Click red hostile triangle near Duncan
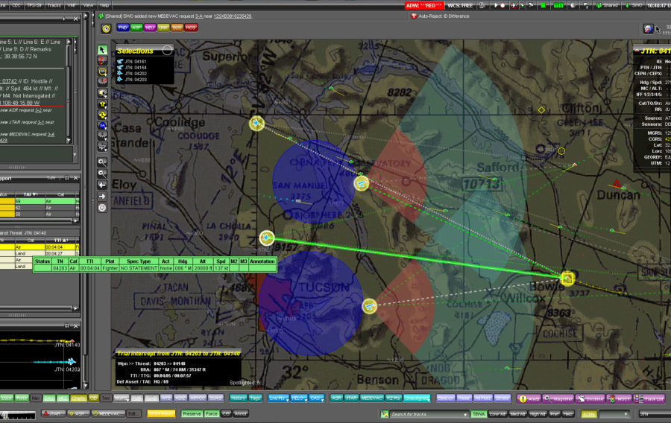671x423 pixels. pos(617,184)
